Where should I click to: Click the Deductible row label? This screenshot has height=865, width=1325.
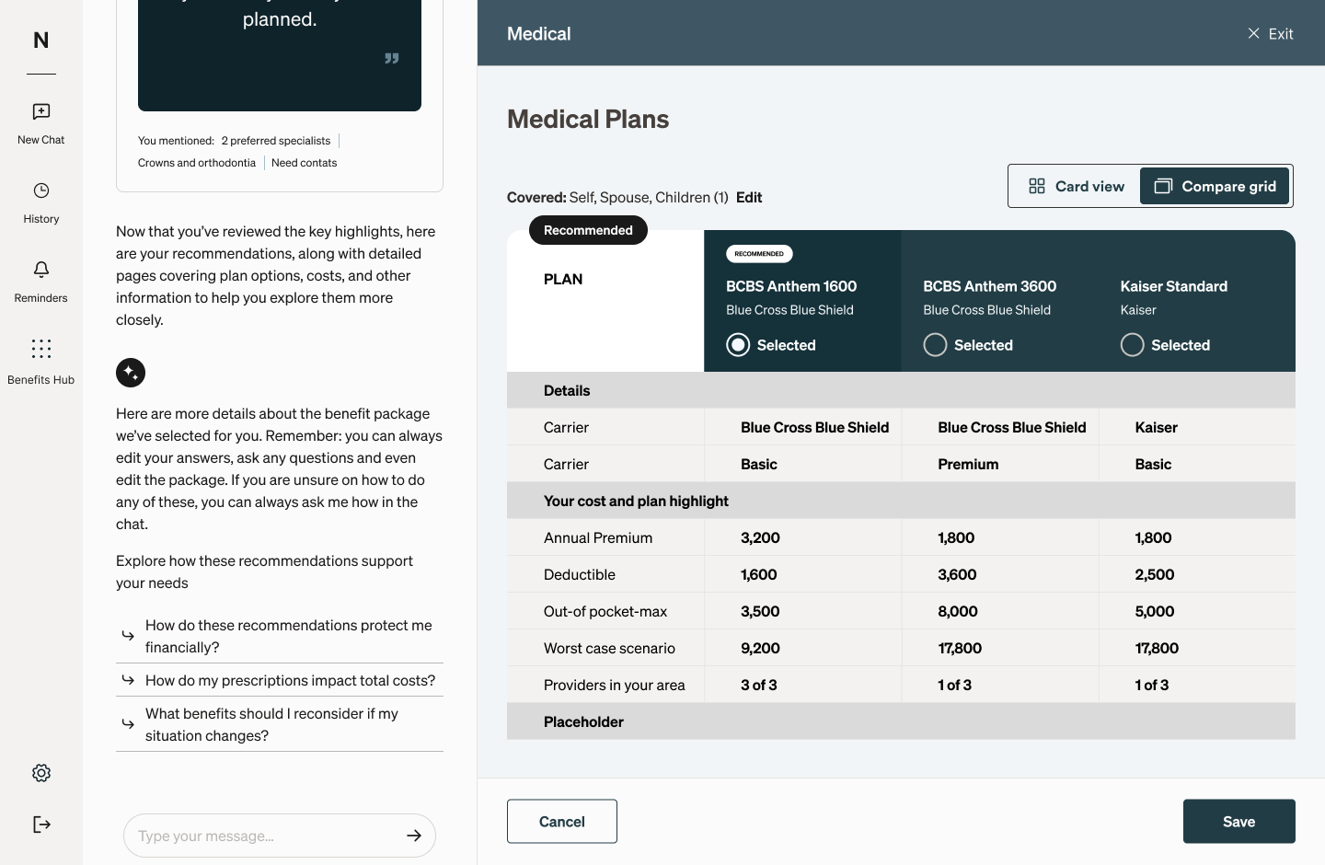[x=580, y=574]
